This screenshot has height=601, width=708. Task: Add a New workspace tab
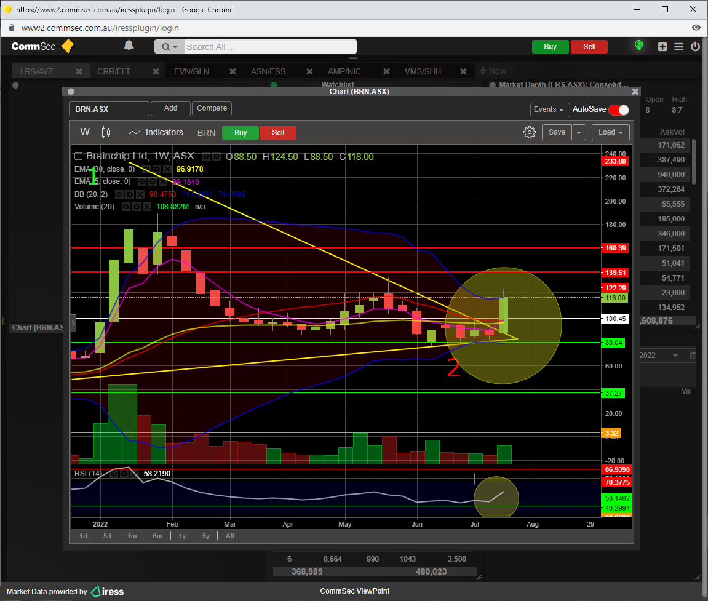point(493,71)
